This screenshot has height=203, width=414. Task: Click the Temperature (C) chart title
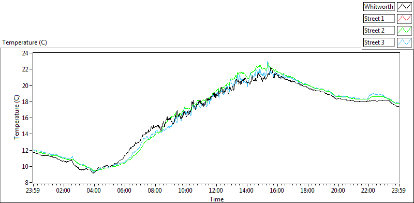(24, 42)
